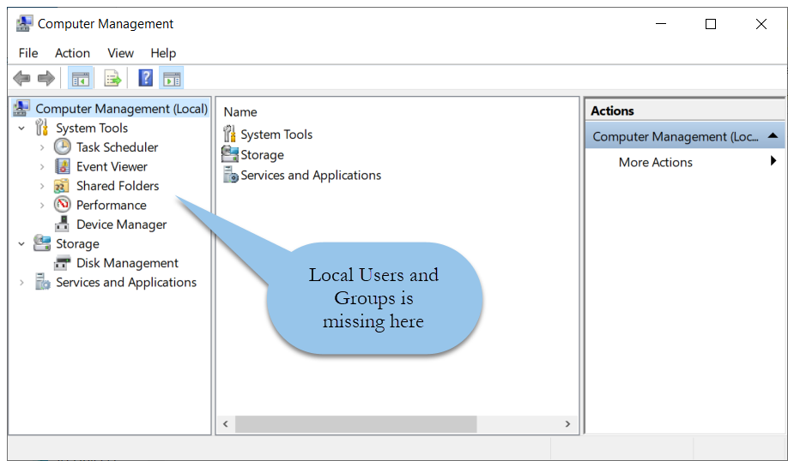This screenshot has height=461, width=788.
Task: Select Services and Applications text in center list
Action: (311, 175)
